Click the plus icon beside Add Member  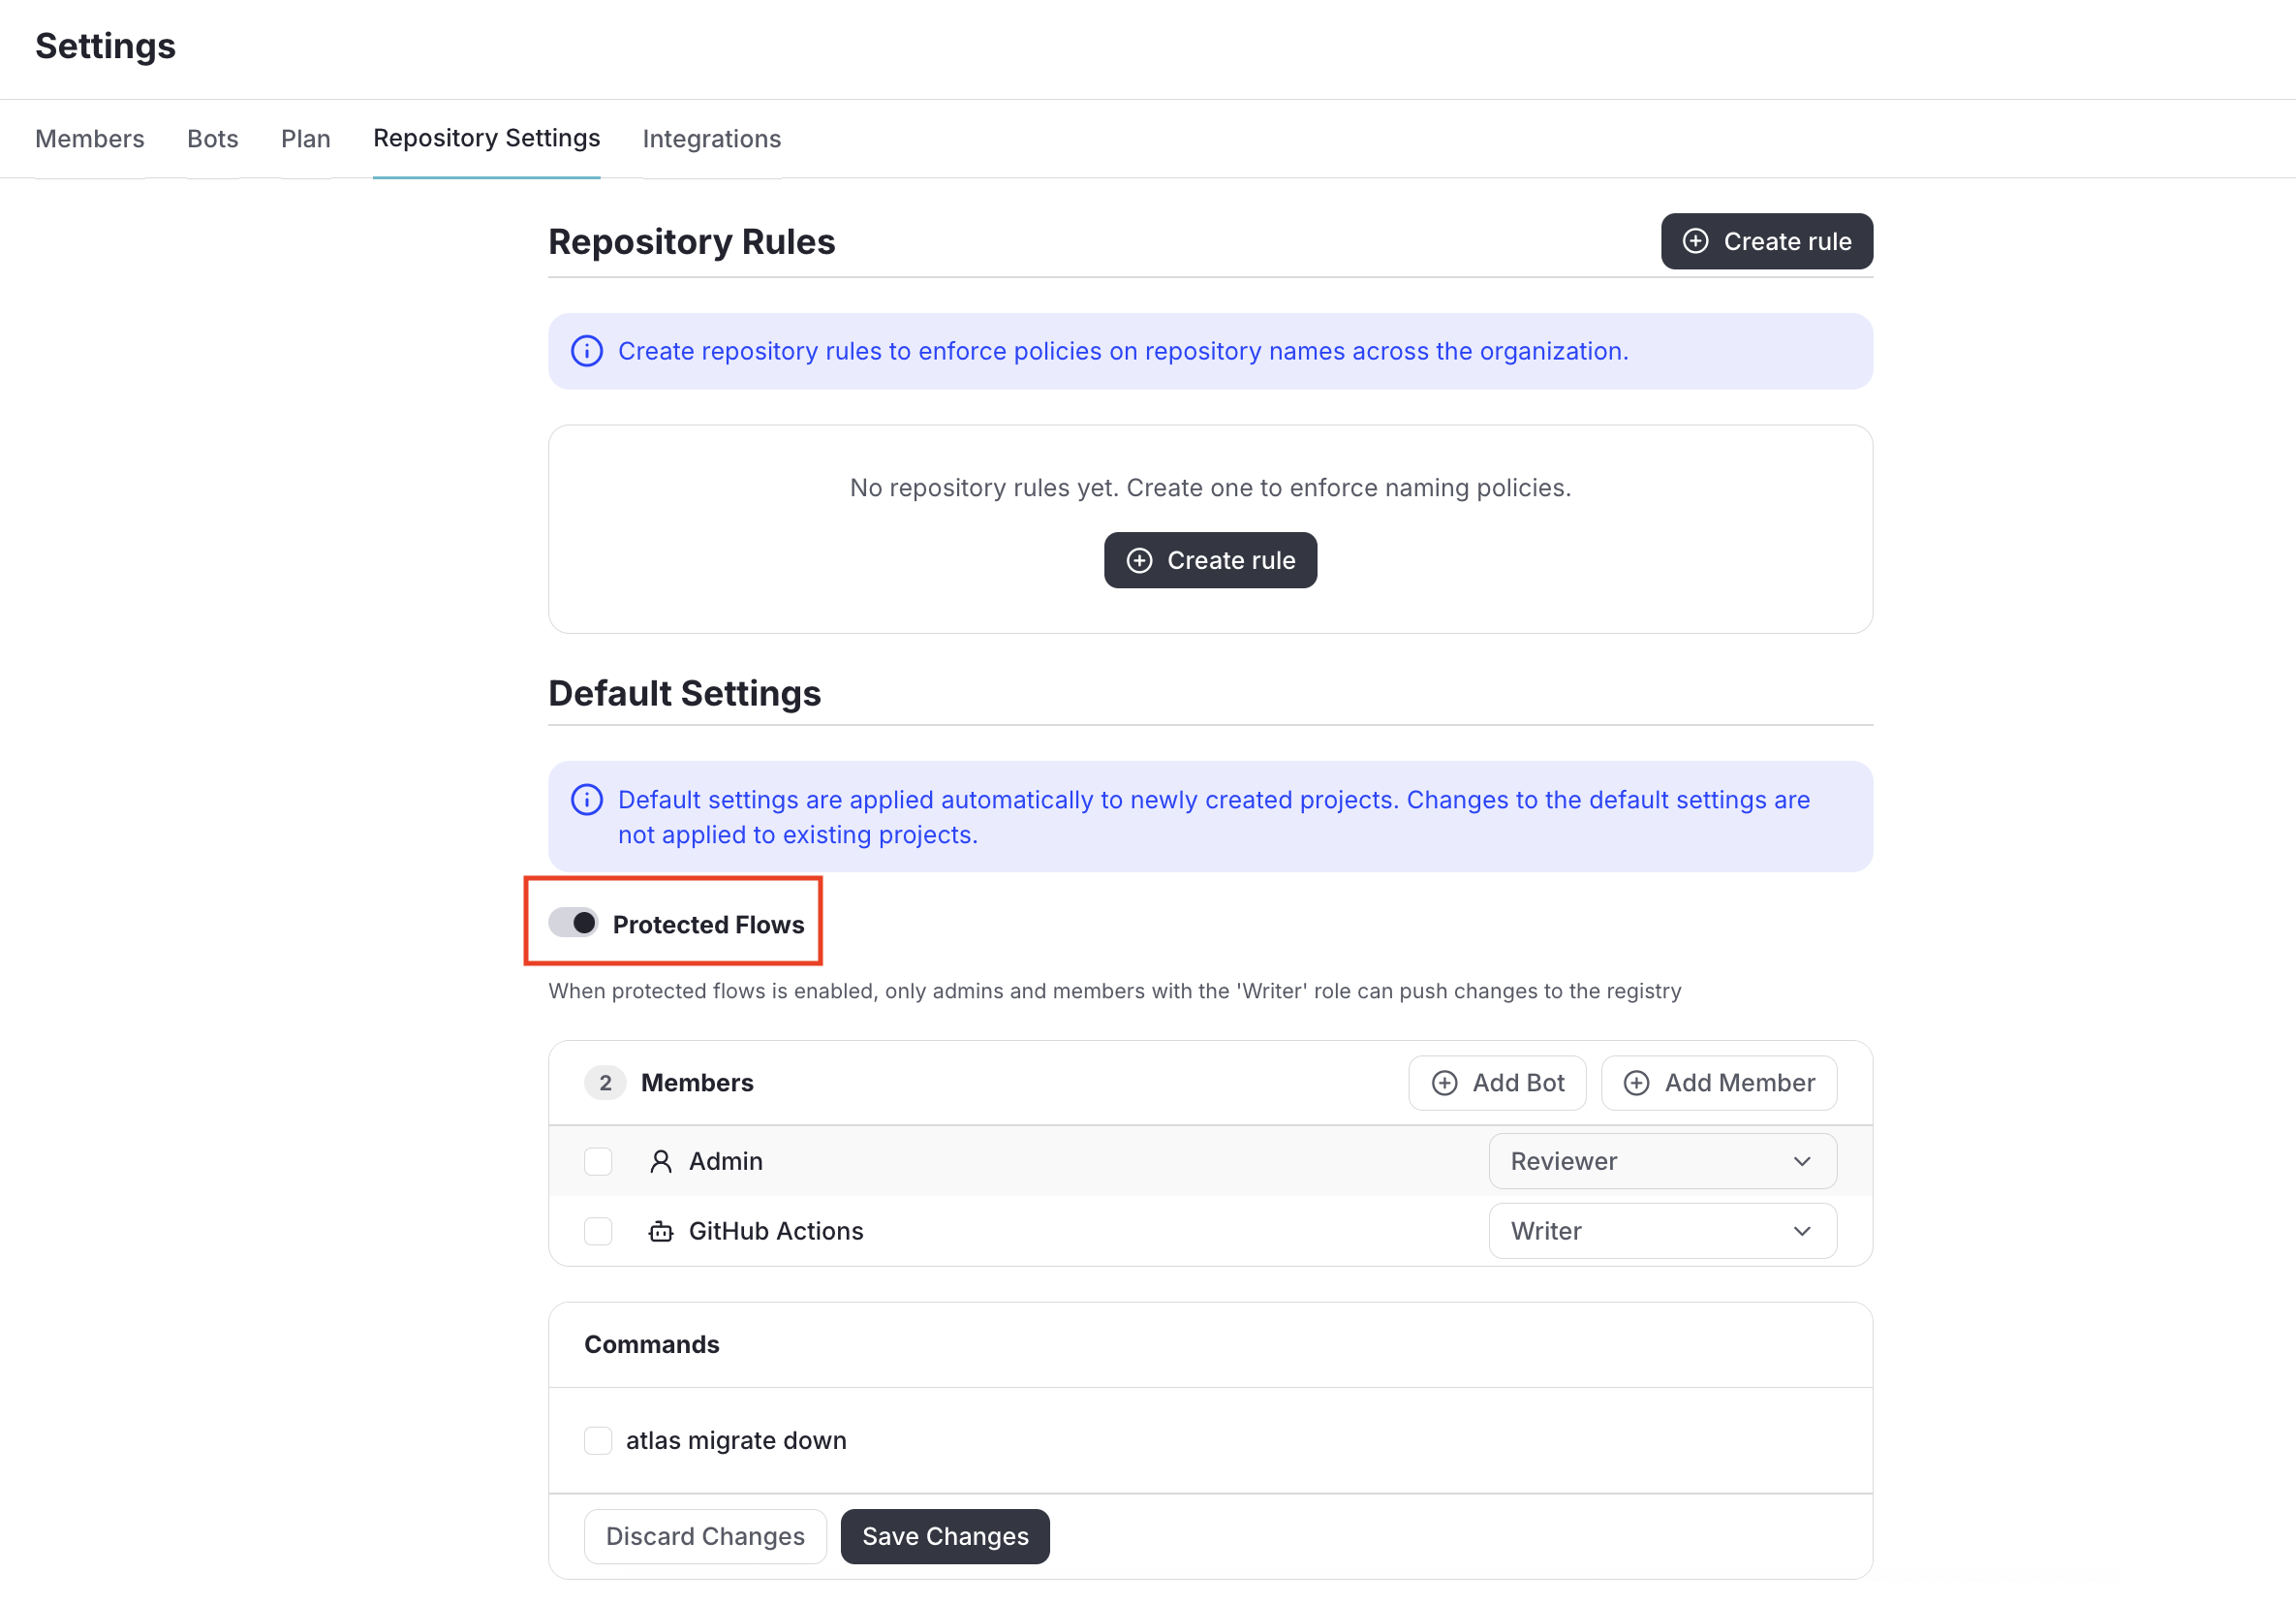tap(1636, 1083)
